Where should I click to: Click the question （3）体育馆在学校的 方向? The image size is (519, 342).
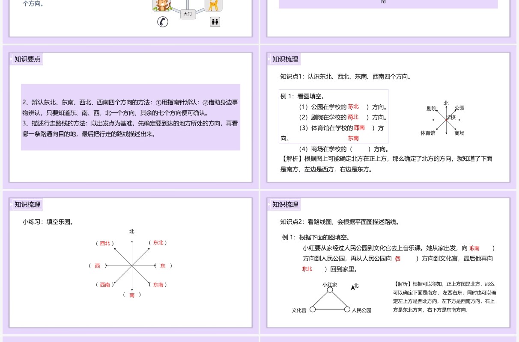[332, 133]
